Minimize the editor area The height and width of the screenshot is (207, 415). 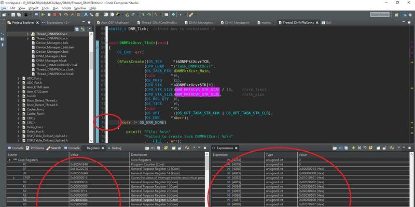pos(404,22)
